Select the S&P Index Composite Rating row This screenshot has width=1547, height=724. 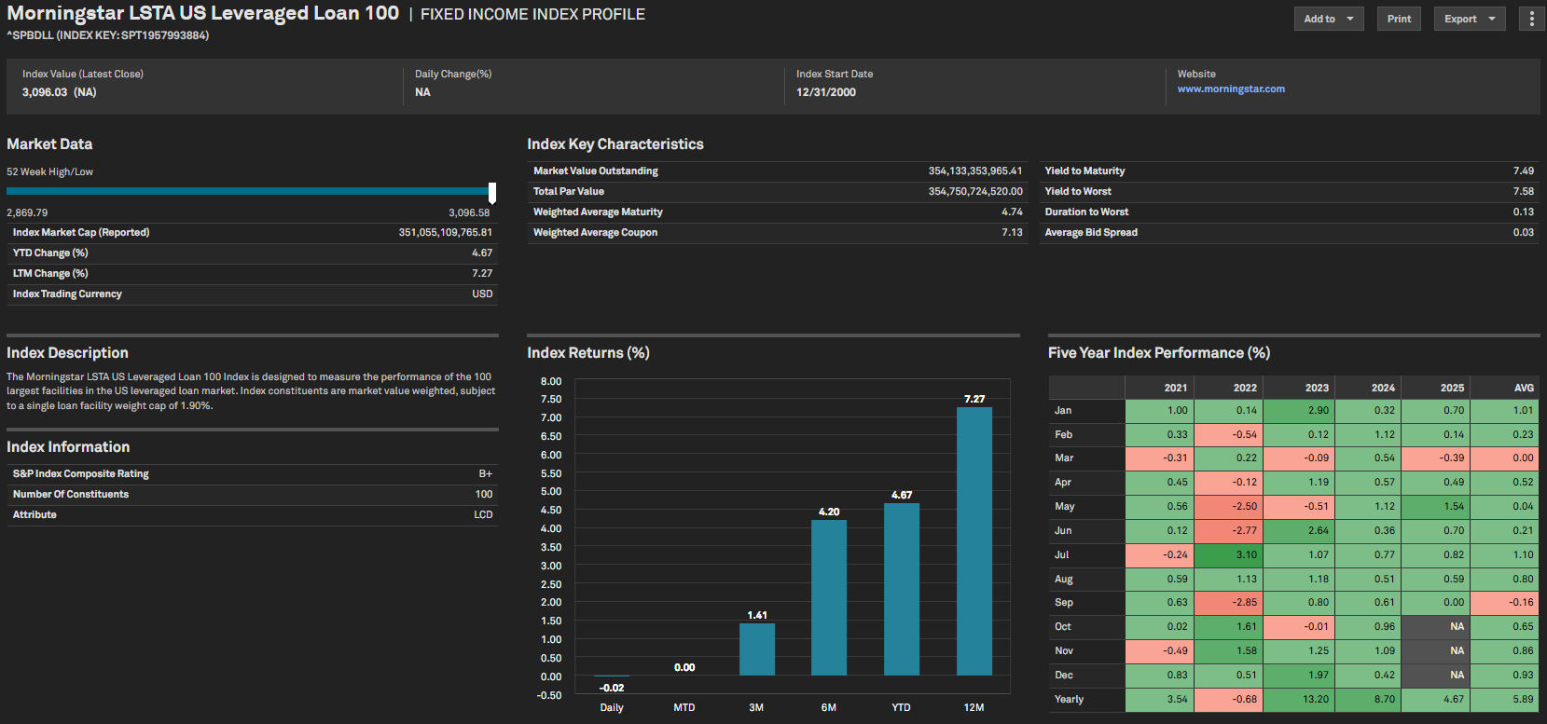click(x=252, y=474)
